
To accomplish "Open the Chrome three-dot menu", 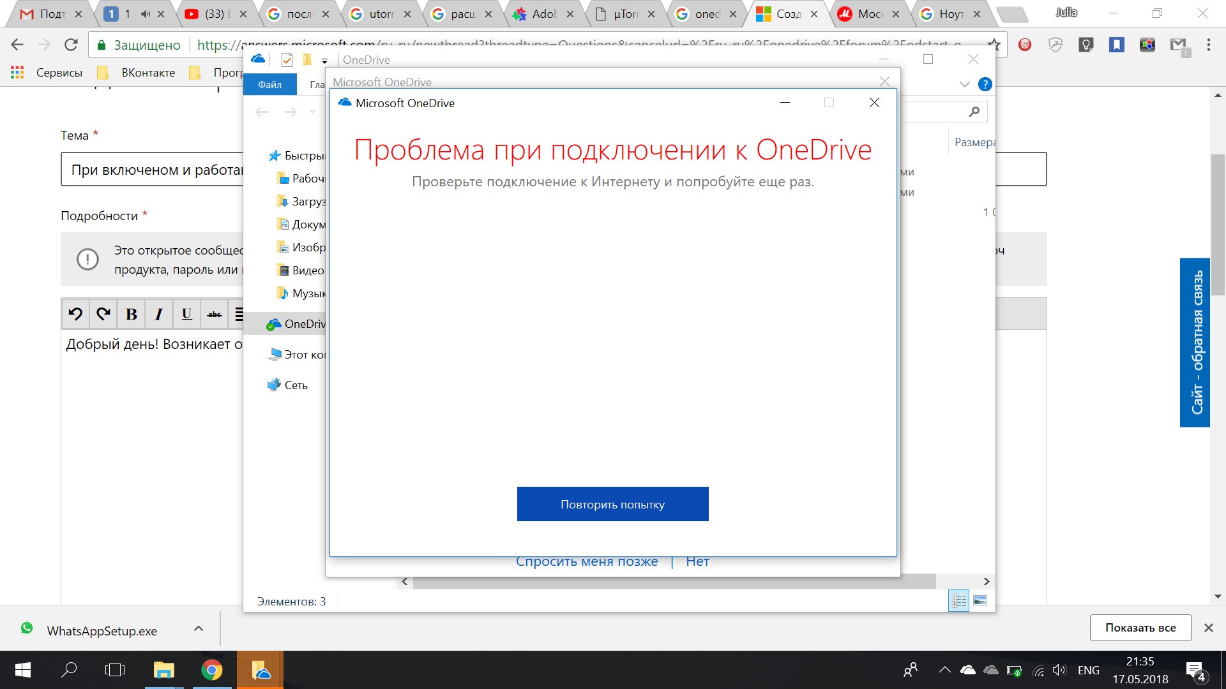I will (1209, 45).
